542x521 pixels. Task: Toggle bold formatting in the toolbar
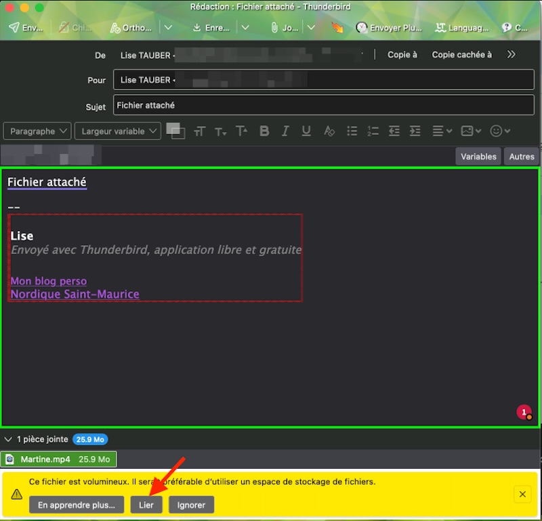click(264, 131)
